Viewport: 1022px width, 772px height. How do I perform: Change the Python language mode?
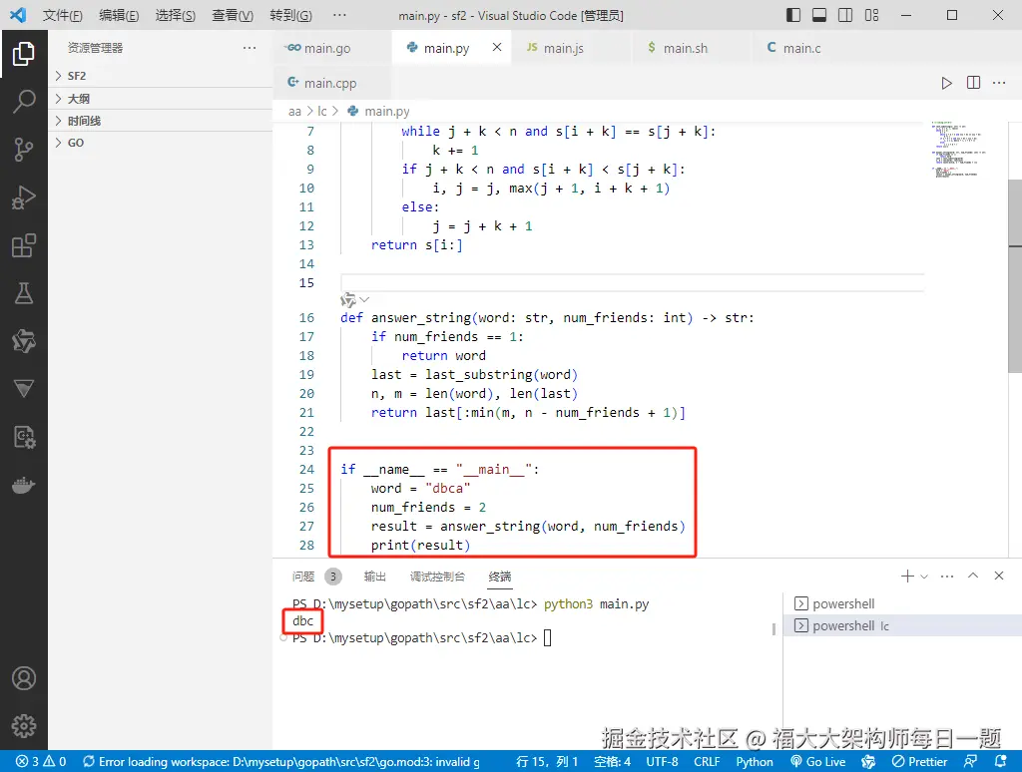pos(755,761)
